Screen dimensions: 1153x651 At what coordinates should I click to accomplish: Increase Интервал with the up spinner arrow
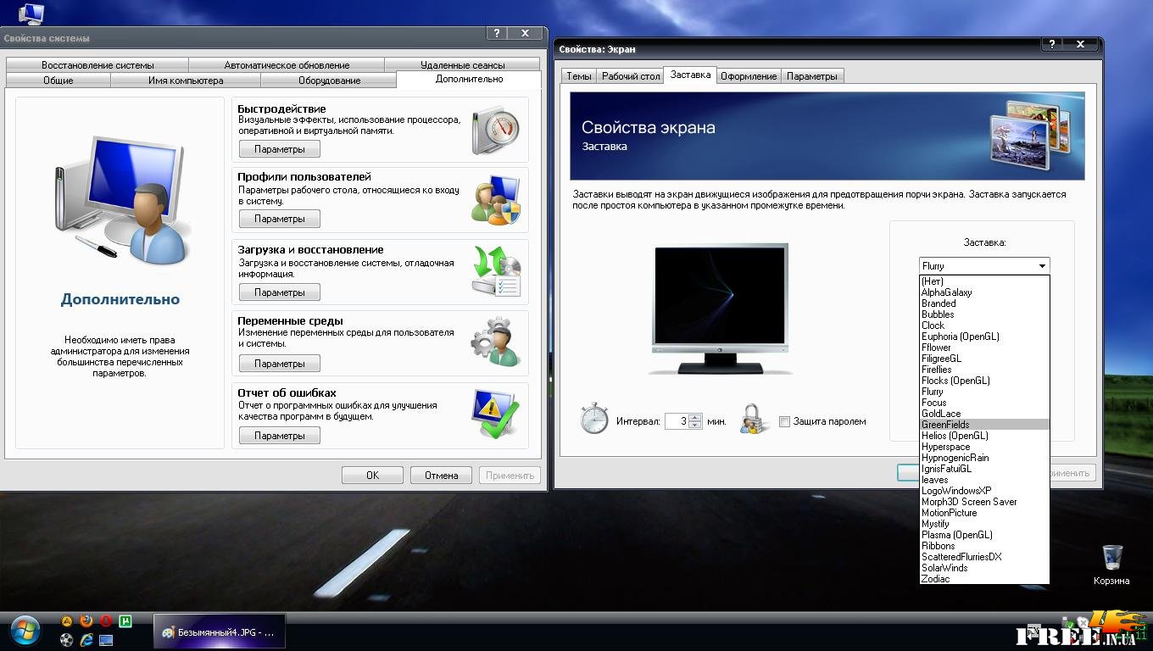pyautogui.click(x=695, y=417)
